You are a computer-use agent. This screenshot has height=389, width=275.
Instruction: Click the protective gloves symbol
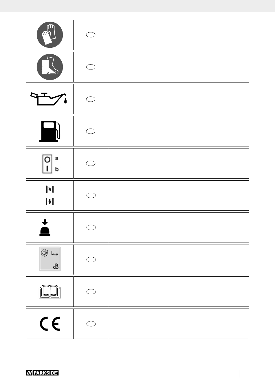50,35
